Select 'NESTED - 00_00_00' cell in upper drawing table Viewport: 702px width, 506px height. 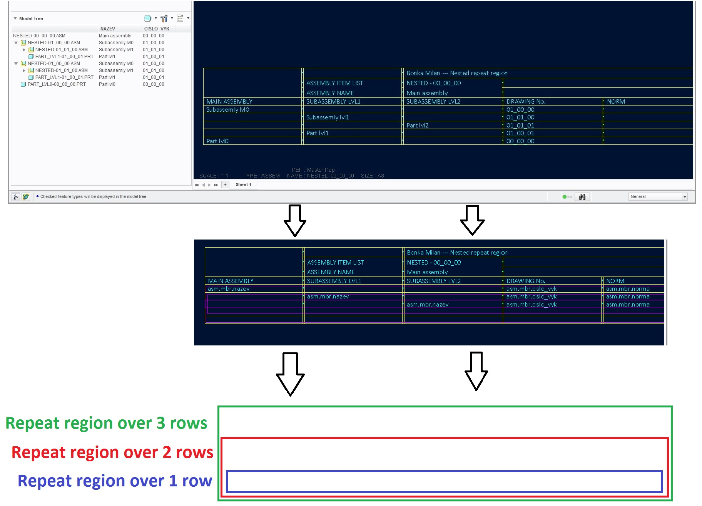[x=434, y=83]
